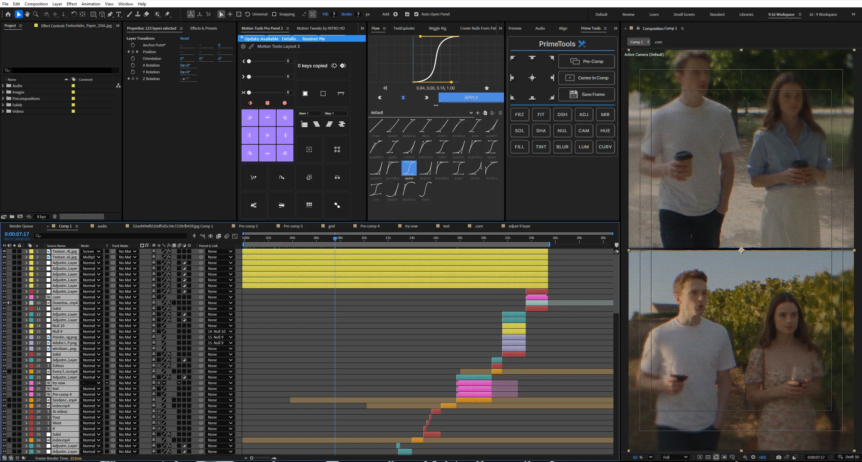Select the Home icon in the toolbar
This screenshot has height=462, width=862.
[x=8, y=14]
